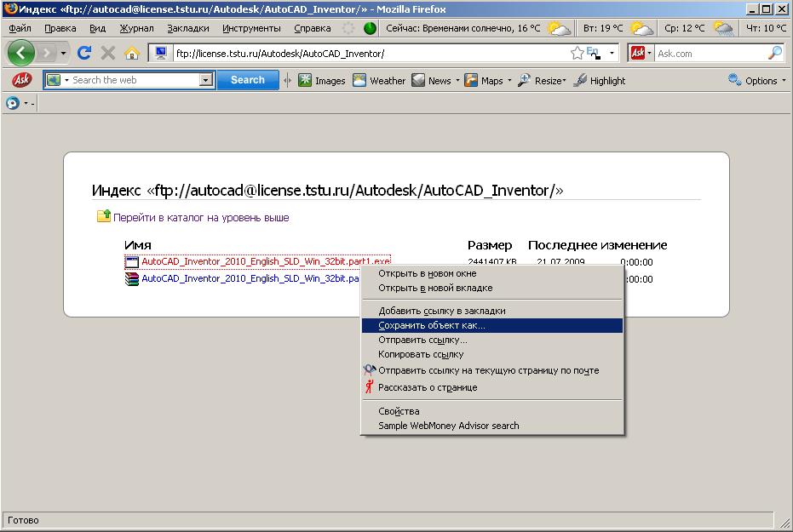The image size is (793, 532).
Task: Click the rainy cloud icon after Ср: 12 °C
Action: [724, 28]
